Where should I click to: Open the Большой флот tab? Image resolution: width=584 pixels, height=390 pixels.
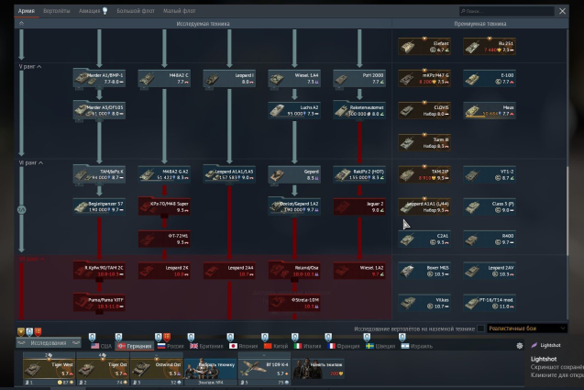click(x=133, y=11)
